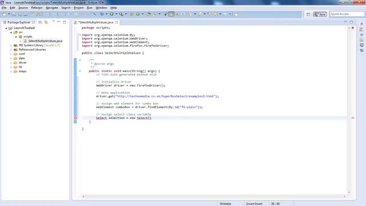The width and height of the screenshot is (366, 206).
Task: Click the Previous Annotation toolbar icon
Action: (x=200, y=14)
